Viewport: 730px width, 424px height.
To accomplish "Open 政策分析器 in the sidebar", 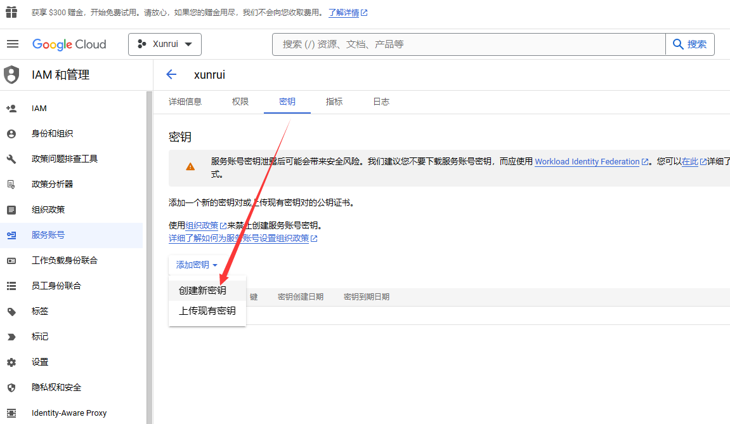I will pyautogui.click(x=71, y=185).
